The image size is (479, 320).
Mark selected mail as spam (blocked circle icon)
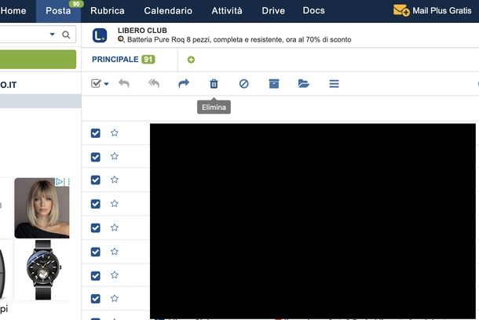[x=243, y=84]
